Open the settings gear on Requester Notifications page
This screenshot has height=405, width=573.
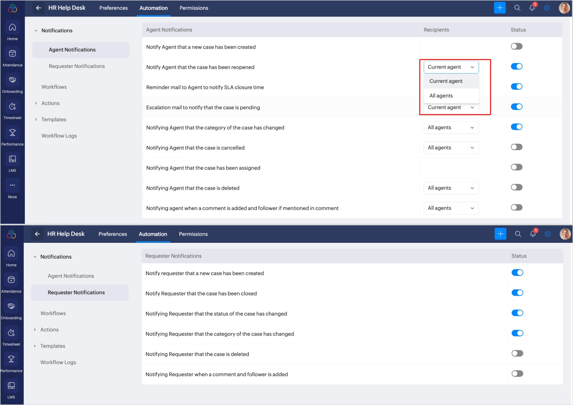click(547, 234)
